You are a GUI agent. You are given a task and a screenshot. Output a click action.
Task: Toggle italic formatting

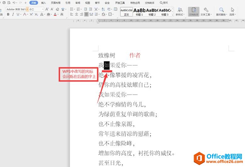point(13,14)
